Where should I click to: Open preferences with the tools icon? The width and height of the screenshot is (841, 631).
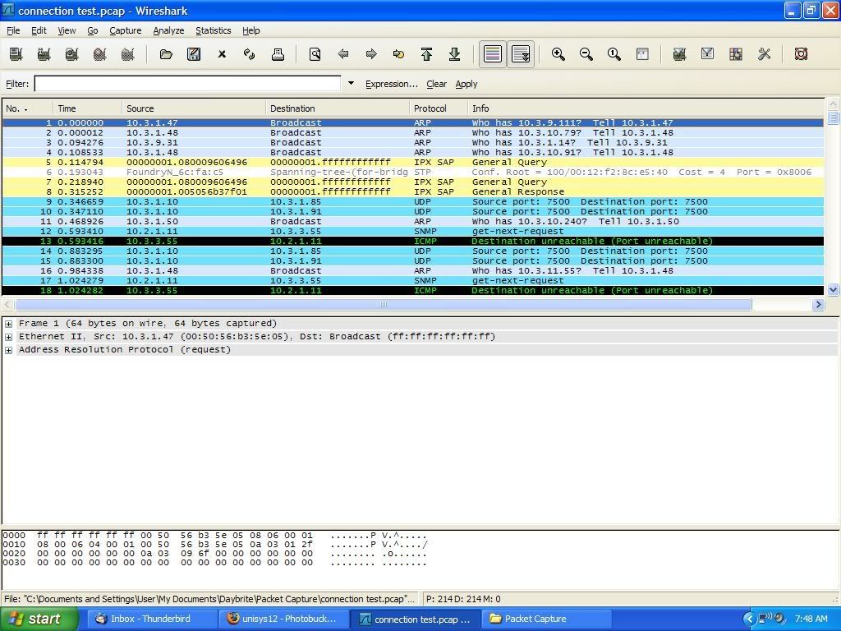tap(765, 54)
